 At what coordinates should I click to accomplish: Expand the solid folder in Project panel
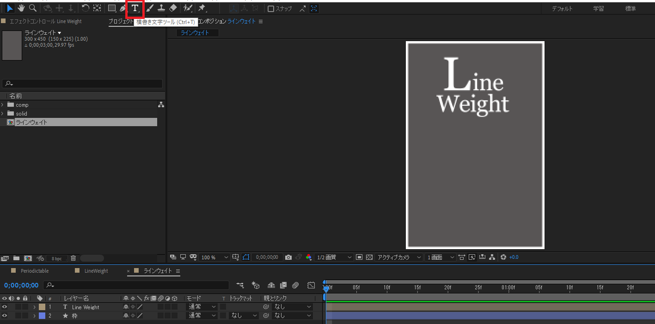[x=3, y=113]
